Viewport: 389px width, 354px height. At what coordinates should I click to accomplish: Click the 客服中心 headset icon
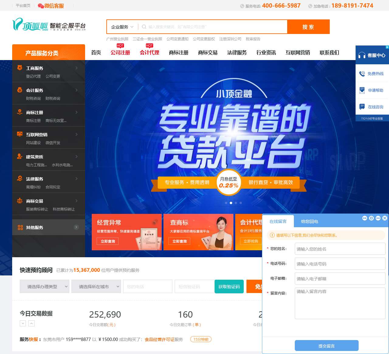click(362, 55)
